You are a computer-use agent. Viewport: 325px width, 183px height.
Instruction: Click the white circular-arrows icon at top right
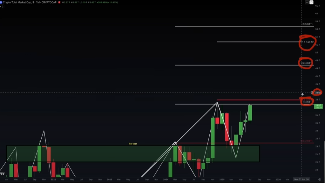click(x=311, y=2)
